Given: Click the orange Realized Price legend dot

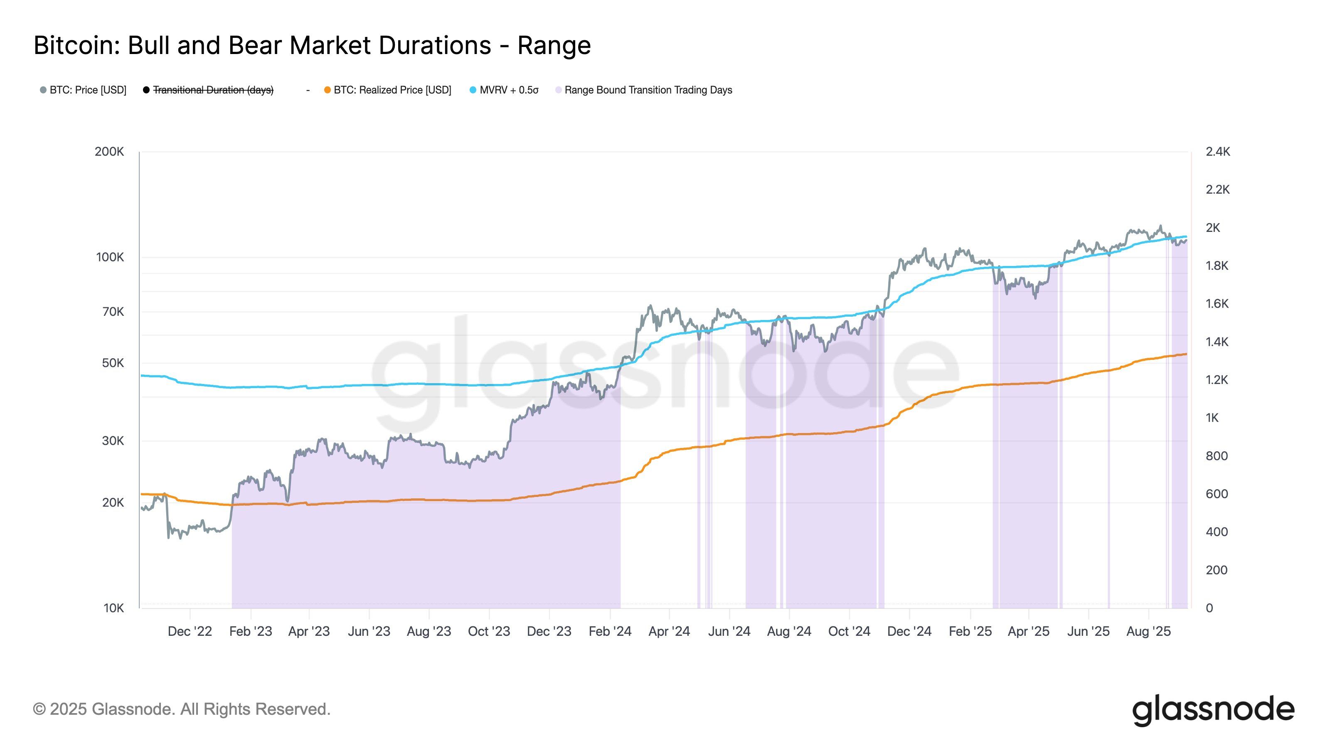Looking at the screenshot, I should click(328, 90).
